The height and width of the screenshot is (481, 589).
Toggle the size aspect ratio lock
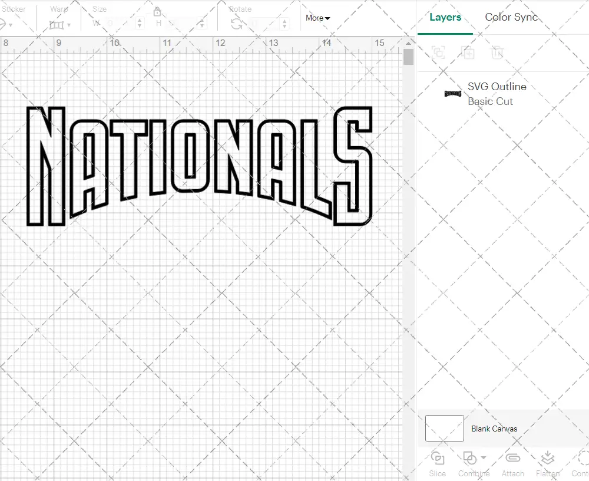tap(157, 12)
